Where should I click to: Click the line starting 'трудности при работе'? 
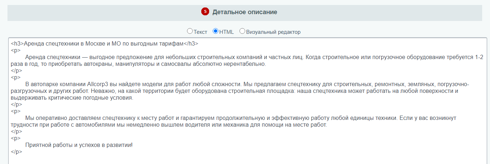(x=169, y=125)
